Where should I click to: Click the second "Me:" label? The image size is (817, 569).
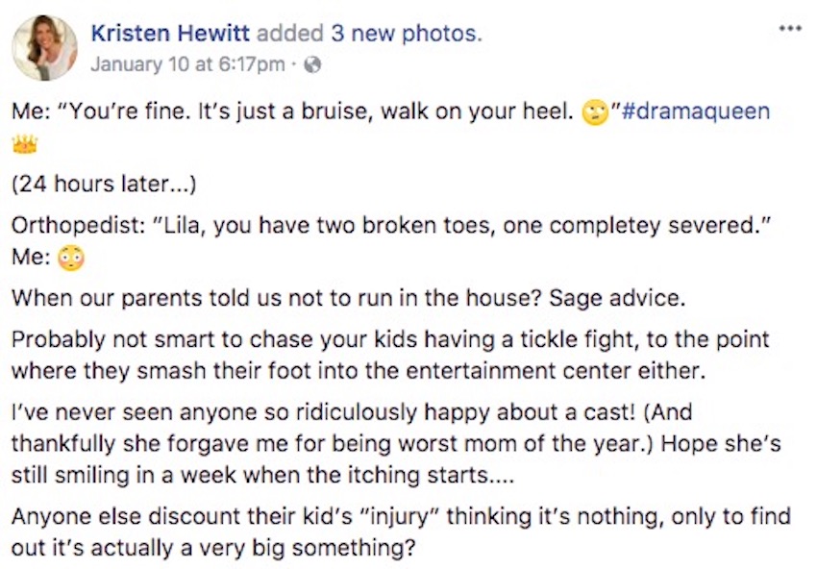coord(31,258)
